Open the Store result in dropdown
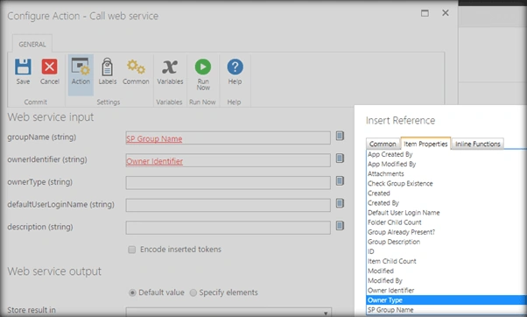The image size is (527, 317). pos(228,312)
